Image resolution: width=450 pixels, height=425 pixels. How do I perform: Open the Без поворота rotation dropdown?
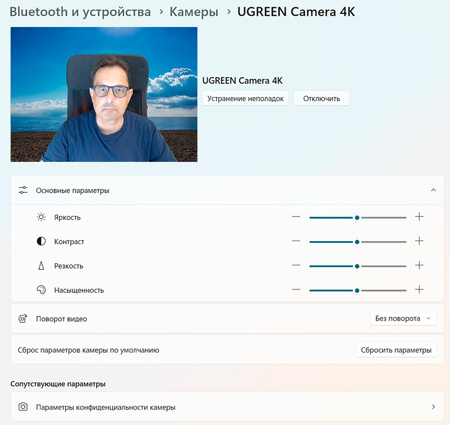tap(403, 319)
